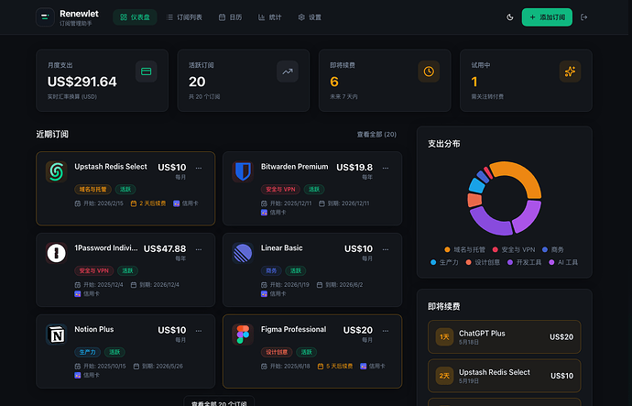The height and width of the screenshot is (406, 632).
Task: Open the 日历 calendar tab
Action: point(230,17)
